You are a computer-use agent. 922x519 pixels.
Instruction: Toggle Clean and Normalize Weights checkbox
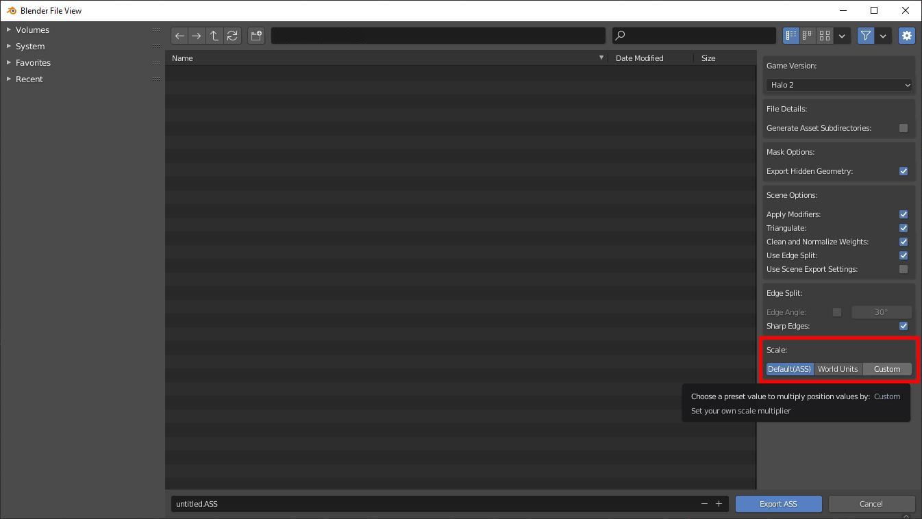(x=904, y=242)
